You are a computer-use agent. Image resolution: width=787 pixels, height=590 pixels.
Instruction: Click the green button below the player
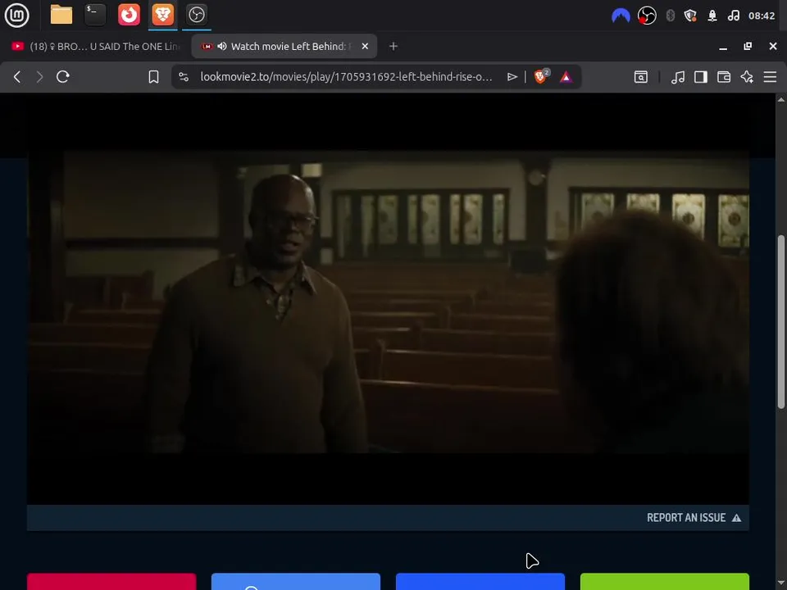point(665,582)
